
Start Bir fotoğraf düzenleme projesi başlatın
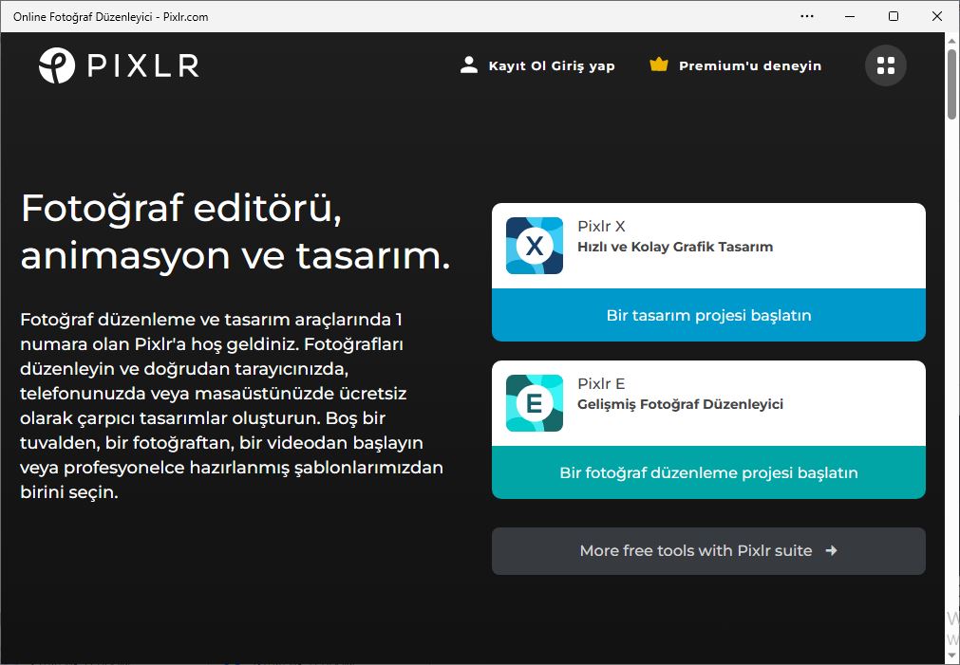(708, 472)
